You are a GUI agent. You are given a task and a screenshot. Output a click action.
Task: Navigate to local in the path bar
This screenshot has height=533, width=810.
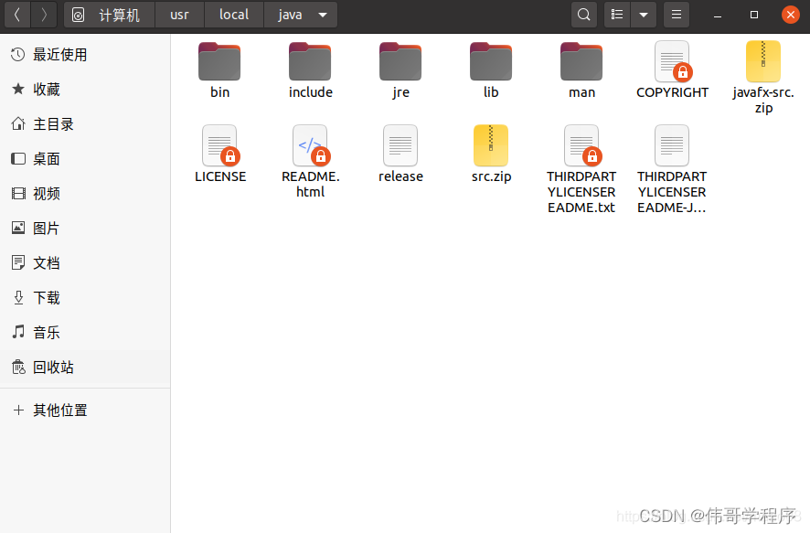234,15
